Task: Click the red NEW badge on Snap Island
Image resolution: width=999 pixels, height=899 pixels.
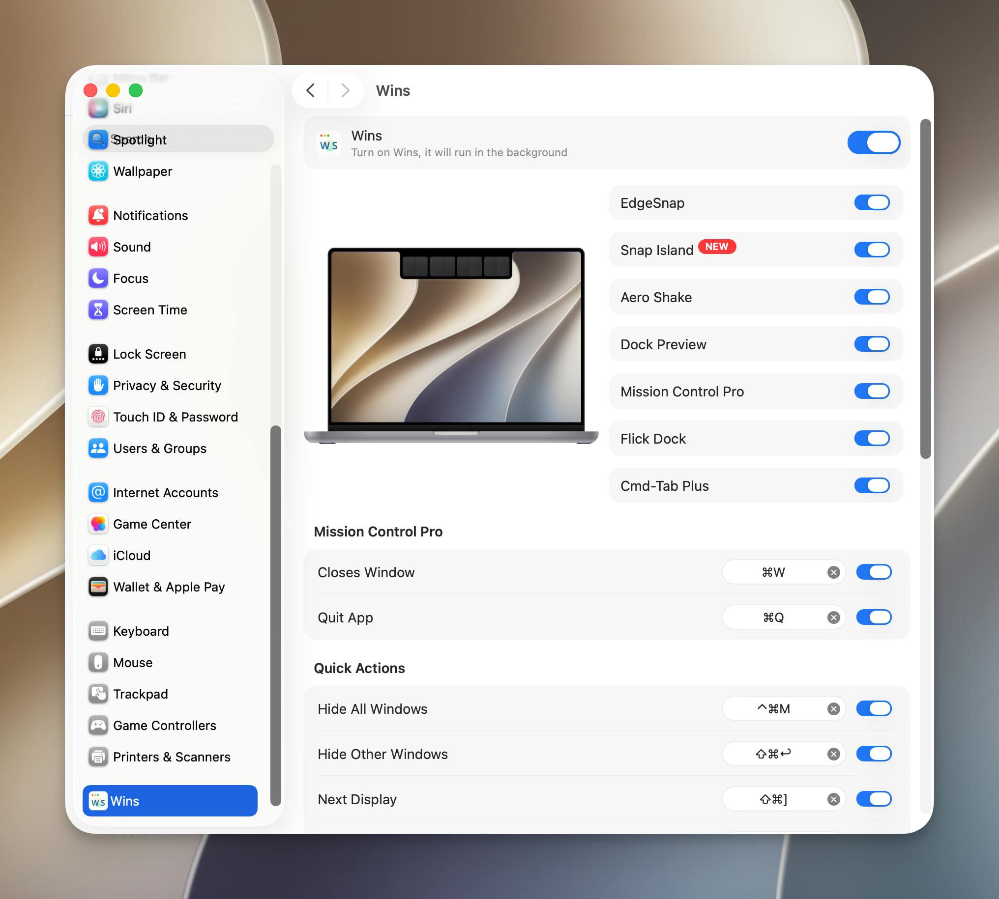Action: tap(717, 247)
